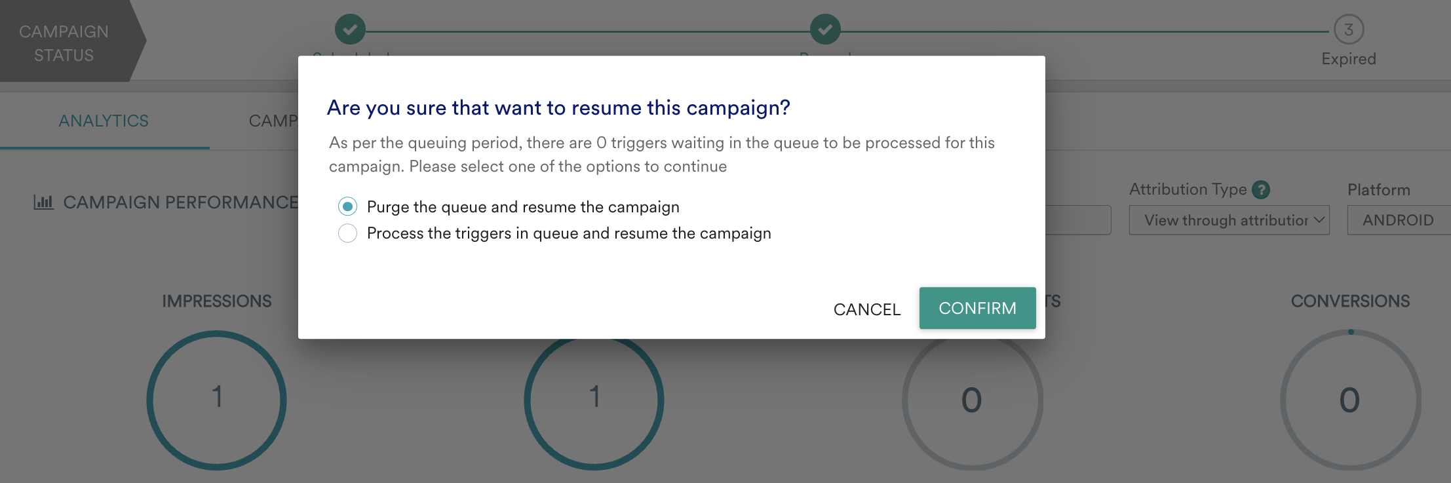Switch to the ANALYTICS tab
Screen dimensions: 1451x483
coord(103,120)
